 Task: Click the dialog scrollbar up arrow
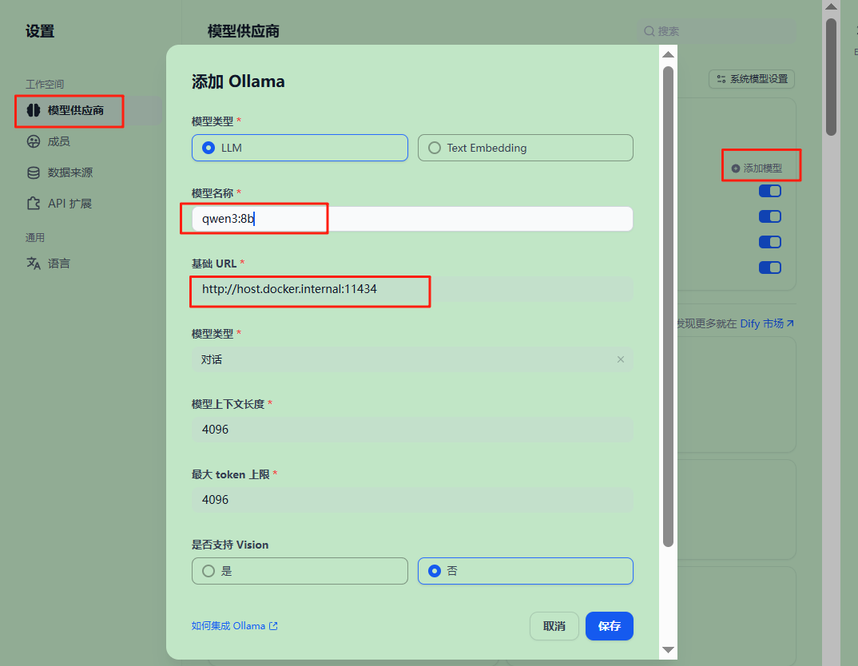pos(668,54)
